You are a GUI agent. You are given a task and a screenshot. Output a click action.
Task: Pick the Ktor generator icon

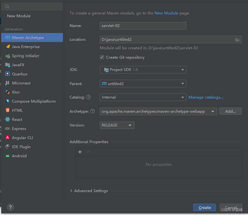point(8,92)
